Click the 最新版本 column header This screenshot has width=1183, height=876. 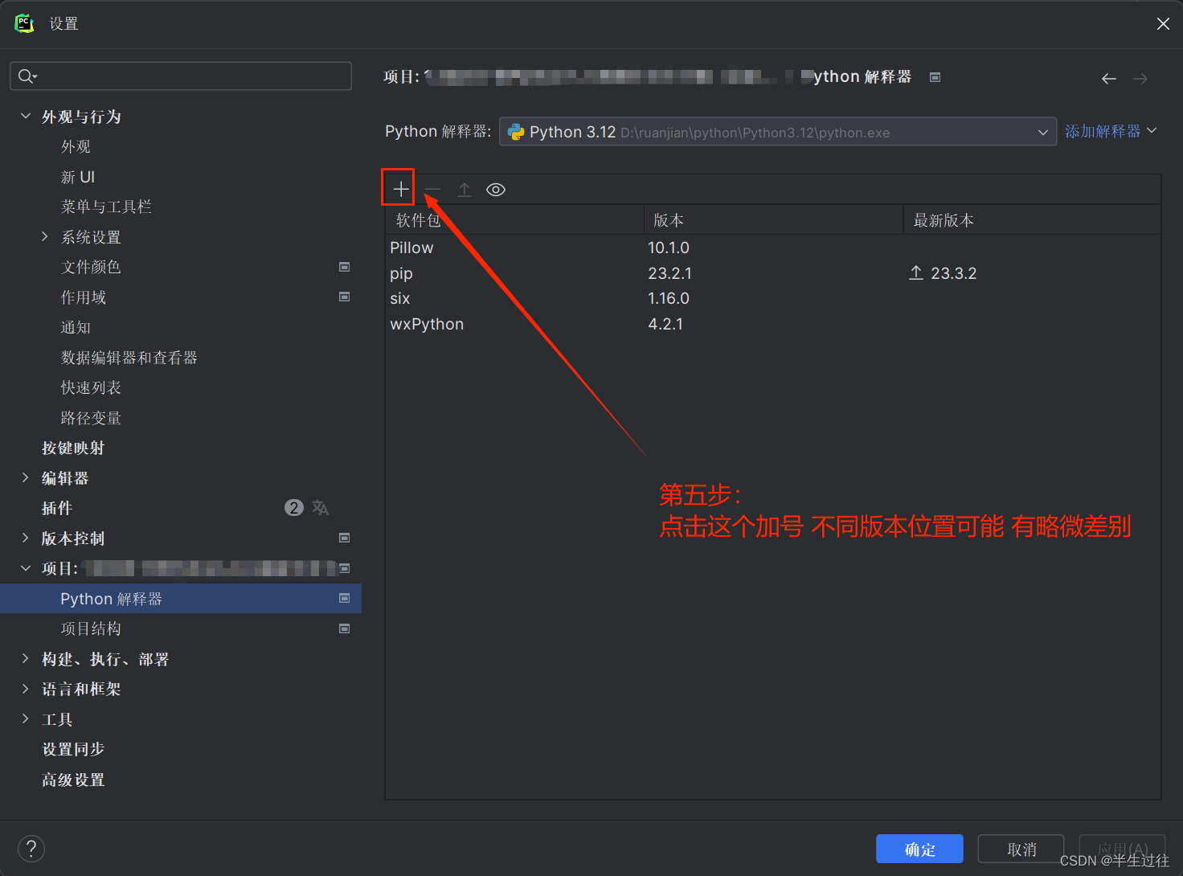pos(1032,220)
